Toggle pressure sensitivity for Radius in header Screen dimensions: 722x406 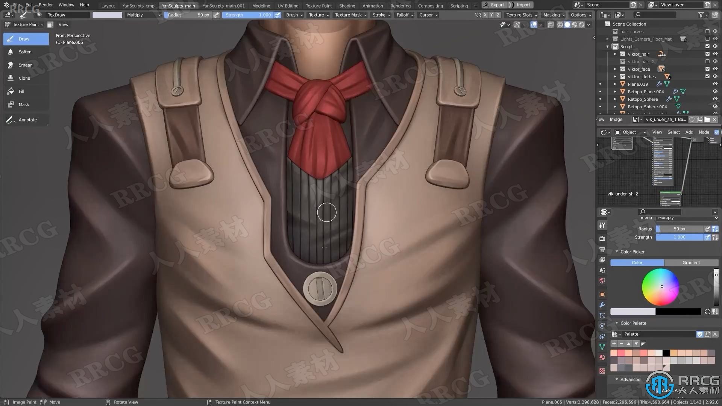(x=216, y=15)
